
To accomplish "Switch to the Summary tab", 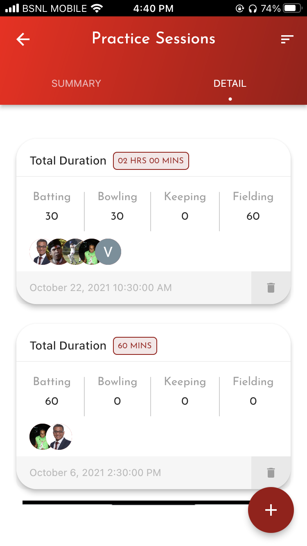I will [x=76, y=83].
